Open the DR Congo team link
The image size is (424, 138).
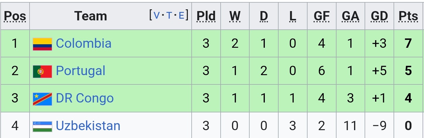tap(85, 98)
